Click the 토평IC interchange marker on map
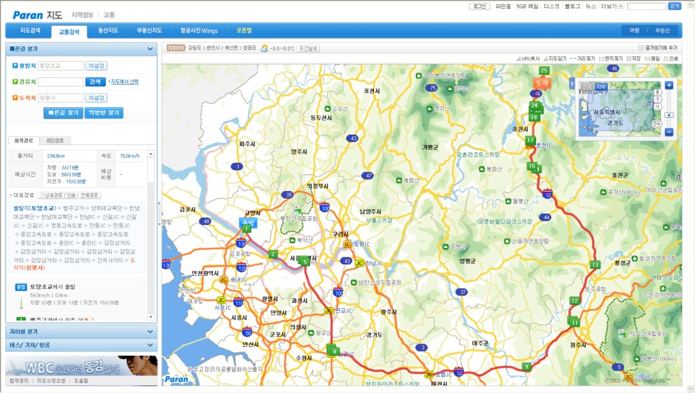This screenshot has width=695, height=393. [x=347, y=245]
